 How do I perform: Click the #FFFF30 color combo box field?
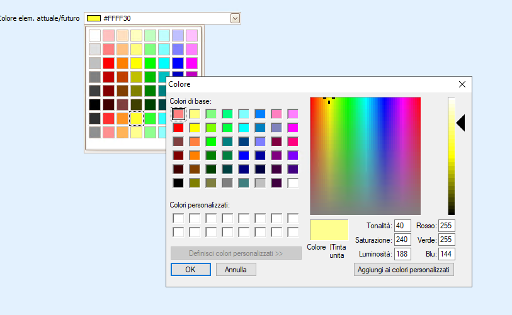(x=157, y=18)
